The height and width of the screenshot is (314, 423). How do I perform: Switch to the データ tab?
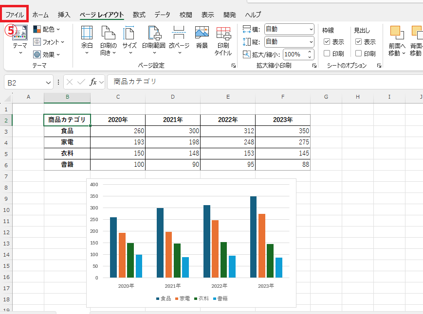(162, 15)
